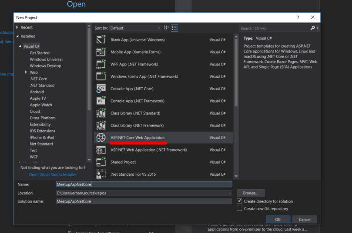Click the project Name text field
This screenshot has width=352, height=233.
point(144,184)
